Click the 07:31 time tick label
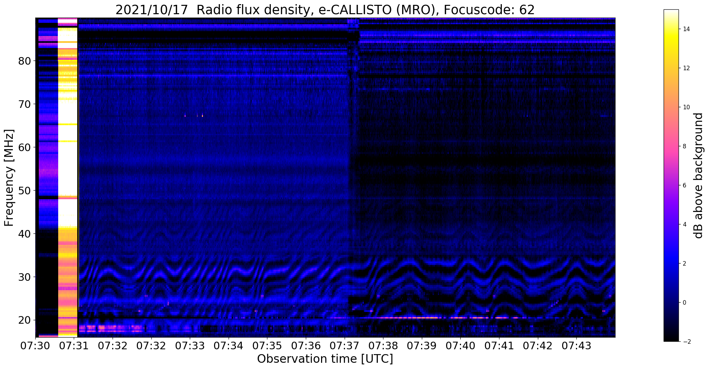 [x=74, y=345]
